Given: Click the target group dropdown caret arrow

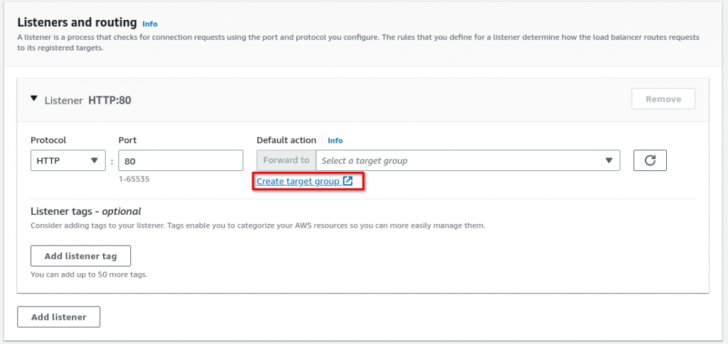Looking at the screenshot, I should (x=609, y=160).
